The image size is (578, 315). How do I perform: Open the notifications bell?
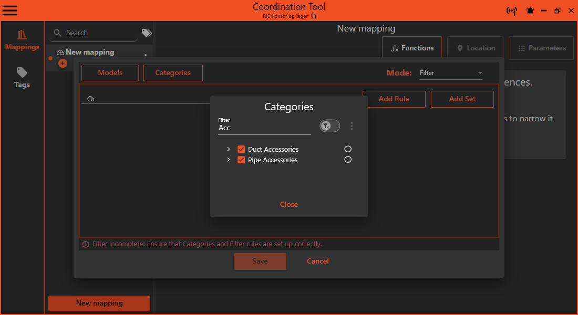[x=530, y=10]
